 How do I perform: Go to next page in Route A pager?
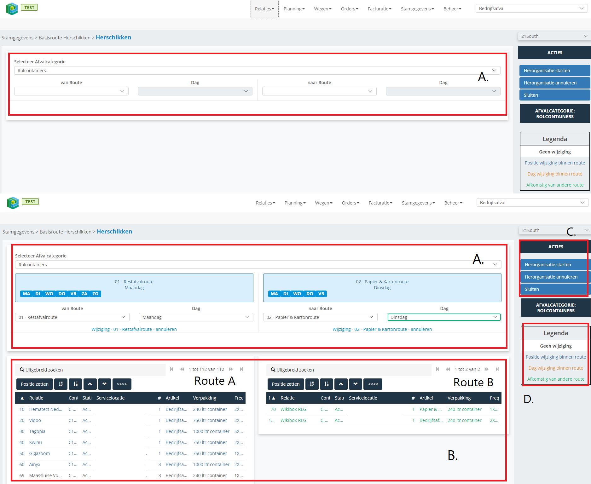[231, 369]
